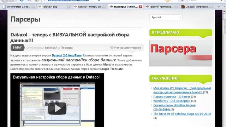This screenshot has height=127, width=226.
Task: Click the bold 'Google Translate' text
Action: pyautogui.click(x=111, y=69)
